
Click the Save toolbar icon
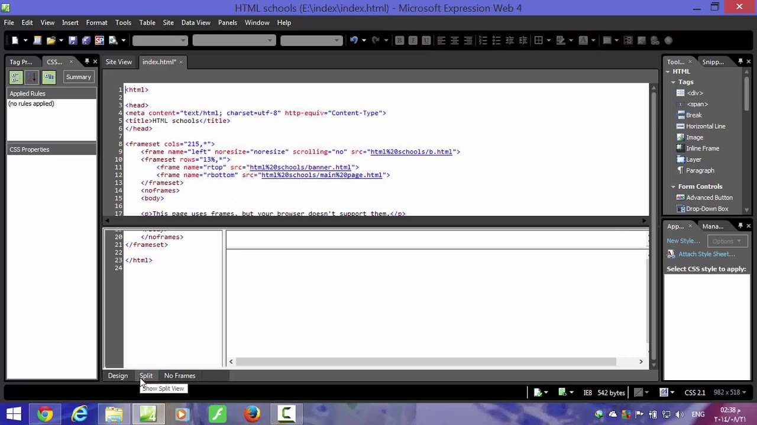coord(72,40)
